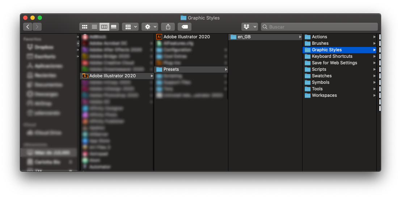Click the Scripts folder icon
401x198 pixels.
pos(308,69)
